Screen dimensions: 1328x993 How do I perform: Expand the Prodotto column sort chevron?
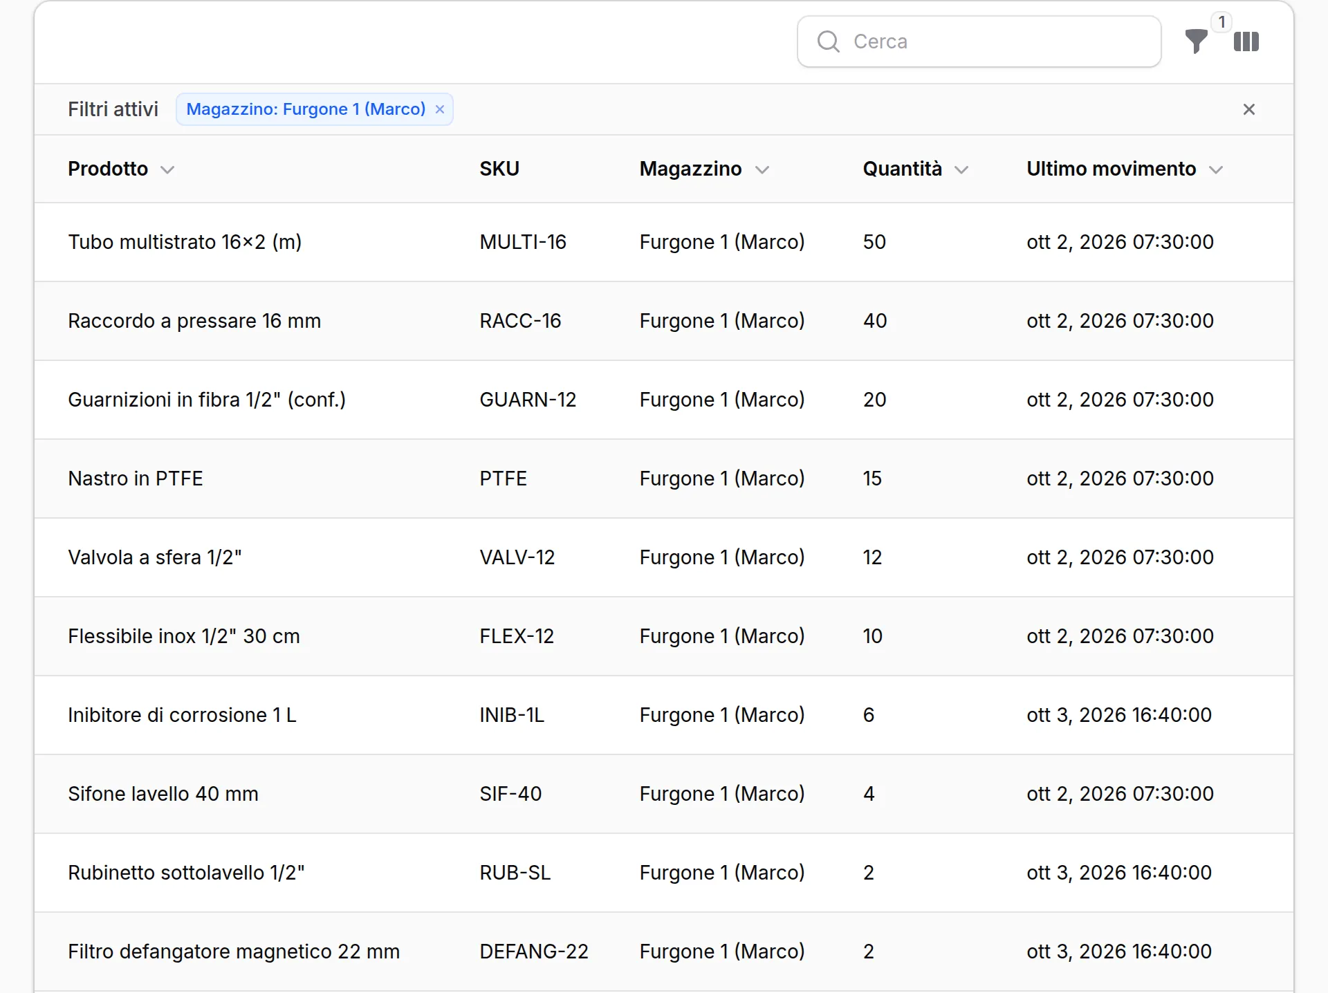[167, 169]
